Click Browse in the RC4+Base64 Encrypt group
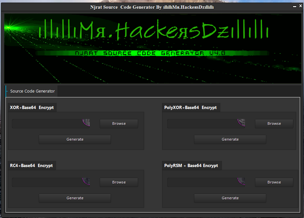 click(119, 182)
